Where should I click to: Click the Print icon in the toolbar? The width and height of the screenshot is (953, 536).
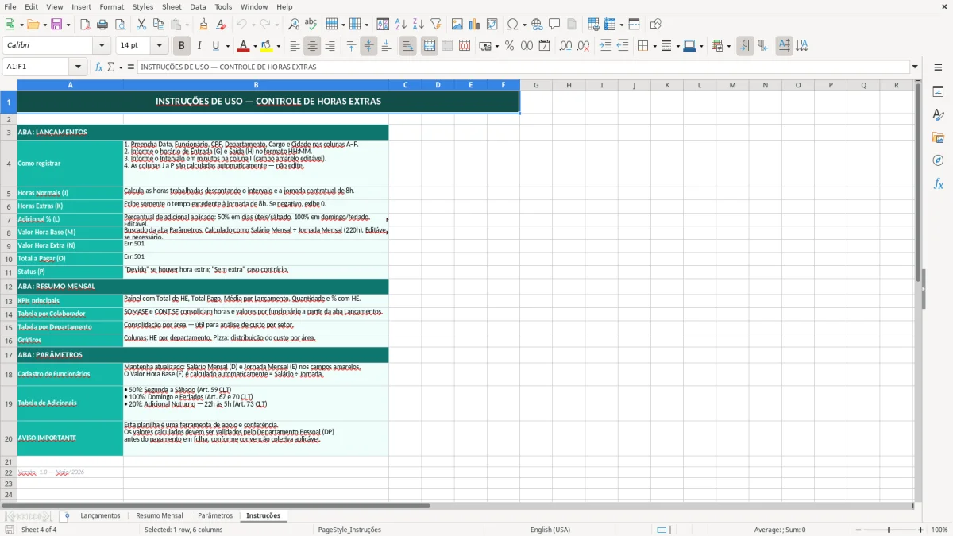102,25
